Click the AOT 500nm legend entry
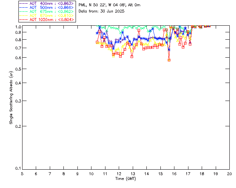Viewport: 236px width, 188px height. (46, 7)
